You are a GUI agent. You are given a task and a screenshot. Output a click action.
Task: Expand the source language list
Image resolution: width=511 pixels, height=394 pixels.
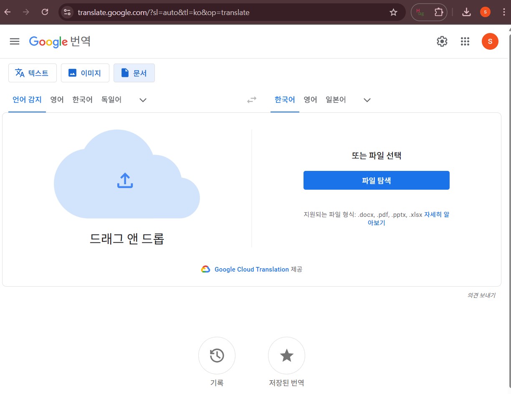(x=143, y=100)
